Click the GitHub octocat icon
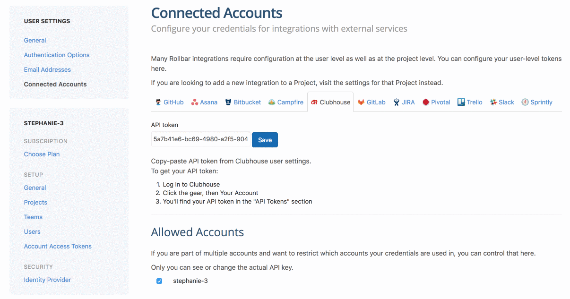 pyautogui.click(x=158, y=103)
